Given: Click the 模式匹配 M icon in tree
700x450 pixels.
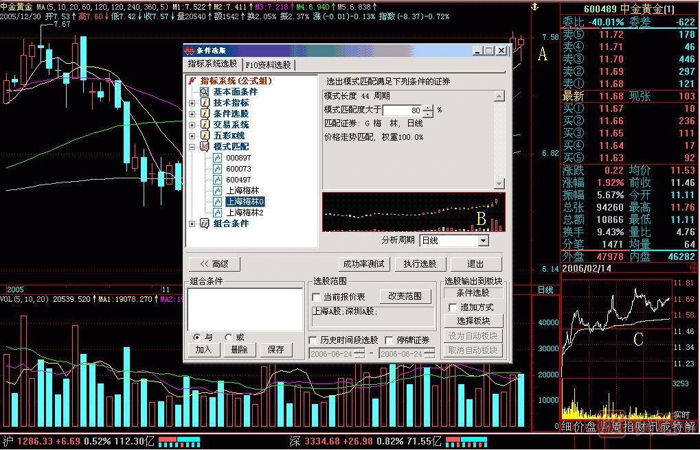Looking at the screenshot, I should (x=204, y=147).
